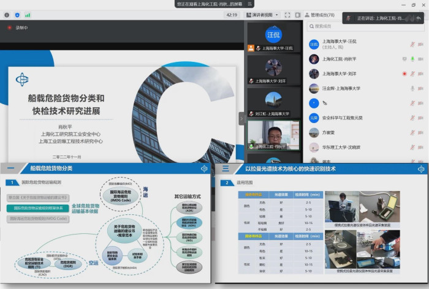The width and height of the screenshot is (429, 289).
Task: Check the green network signal icon
Action: pyautogui.click(x=28, y=15)
